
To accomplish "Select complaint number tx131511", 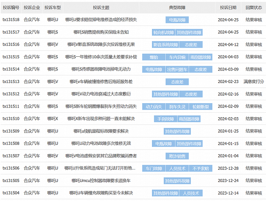I will (x=11, y=107).
